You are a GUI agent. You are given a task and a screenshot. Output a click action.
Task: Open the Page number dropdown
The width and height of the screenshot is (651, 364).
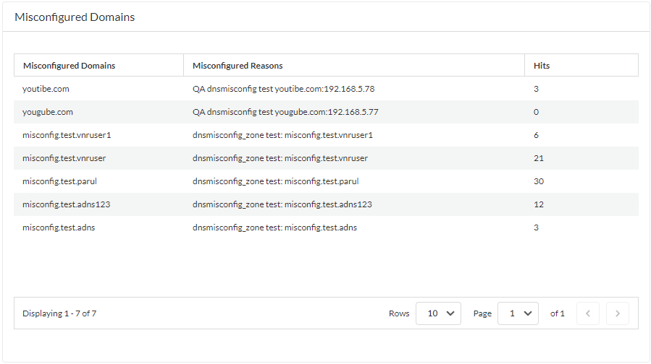pyautogui.click(x=518, y=313)
